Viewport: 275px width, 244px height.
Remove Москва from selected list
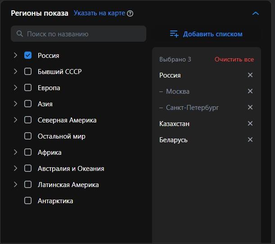250,91
